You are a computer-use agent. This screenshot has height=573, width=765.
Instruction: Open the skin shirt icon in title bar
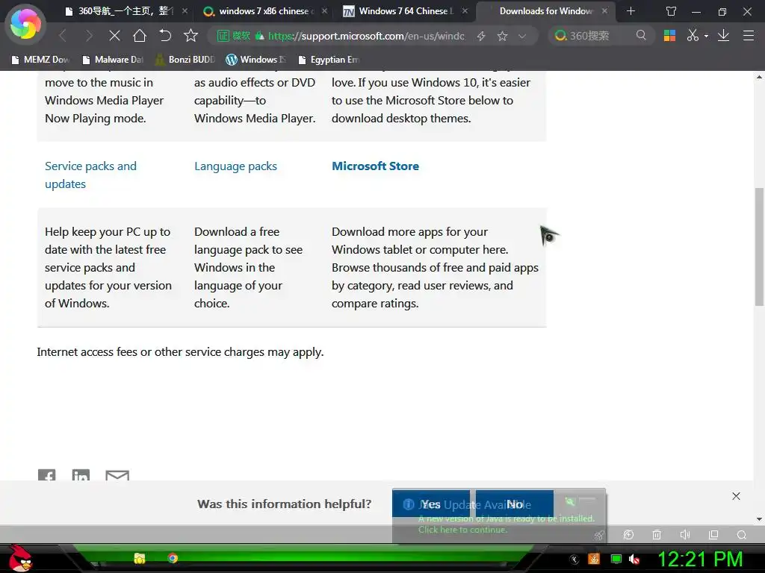(x=672, y=11)
